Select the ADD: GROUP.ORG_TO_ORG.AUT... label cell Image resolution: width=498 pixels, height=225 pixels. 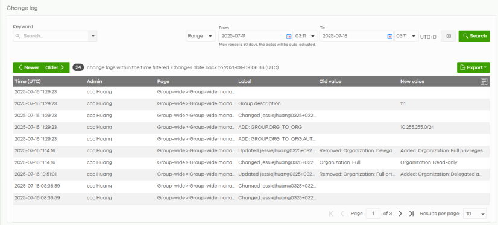277,139
